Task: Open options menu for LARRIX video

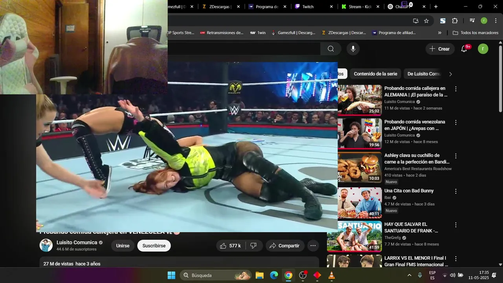Action: 456,259
